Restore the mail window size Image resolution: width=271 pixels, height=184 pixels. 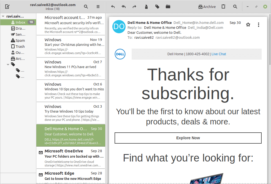256,7
